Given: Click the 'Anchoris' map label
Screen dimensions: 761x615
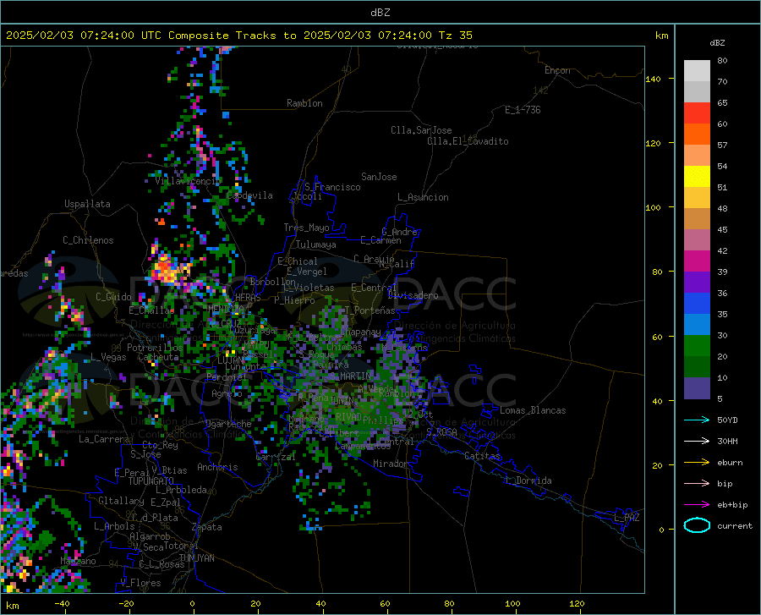Looking at the screenshot, I should point(217,467).
